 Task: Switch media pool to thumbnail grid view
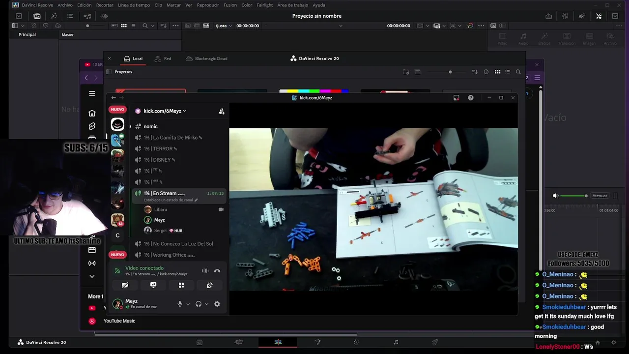pyautogui.click(x=124, y=26)
